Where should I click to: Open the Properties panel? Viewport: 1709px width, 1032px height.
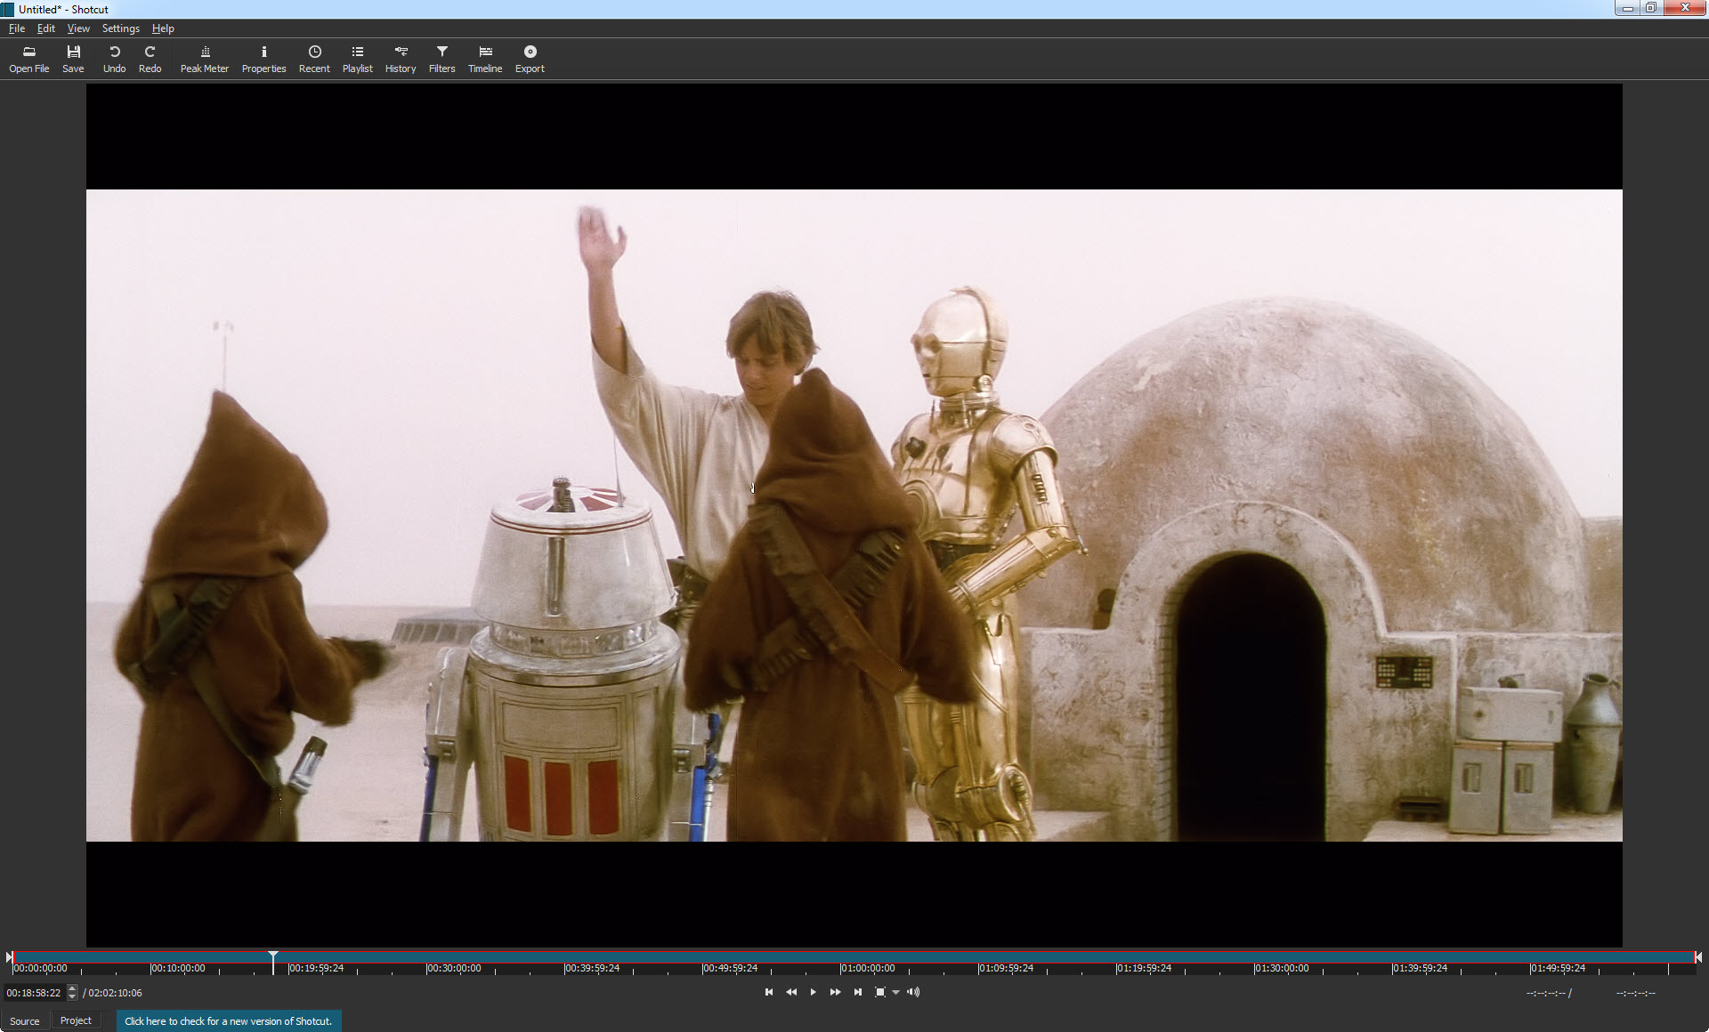[263, 59]
